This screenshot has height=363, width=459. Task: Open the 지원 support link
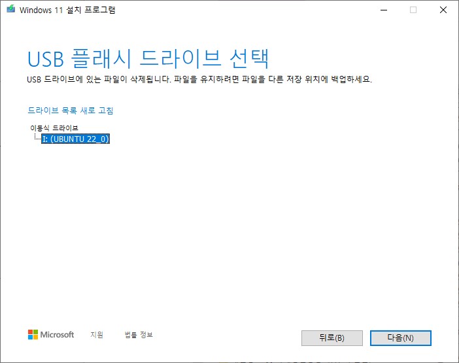point(97,335)
